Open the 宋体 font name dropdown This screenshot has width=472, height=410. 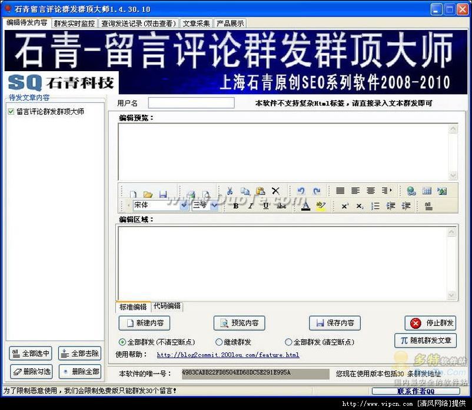(184, 205)
